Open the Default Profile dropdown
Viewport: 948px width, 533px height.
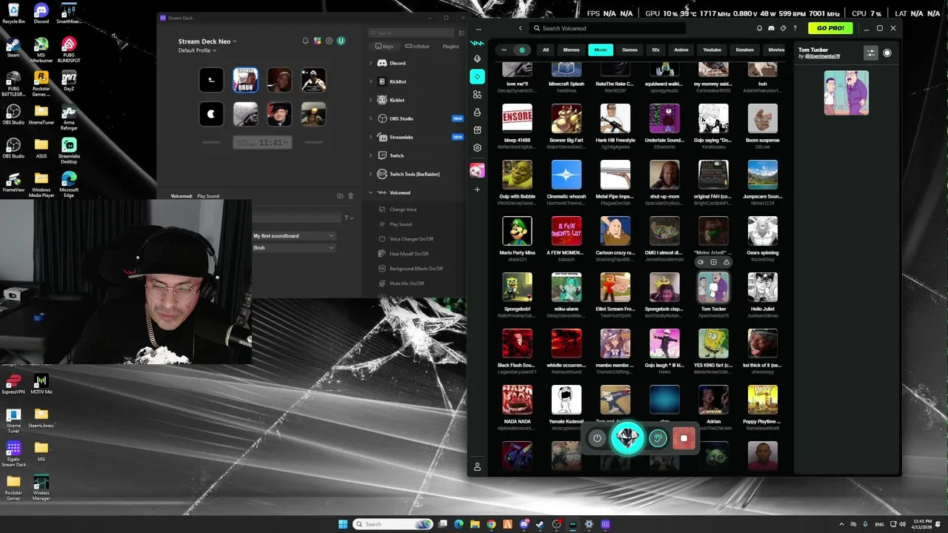pos(197,50)
